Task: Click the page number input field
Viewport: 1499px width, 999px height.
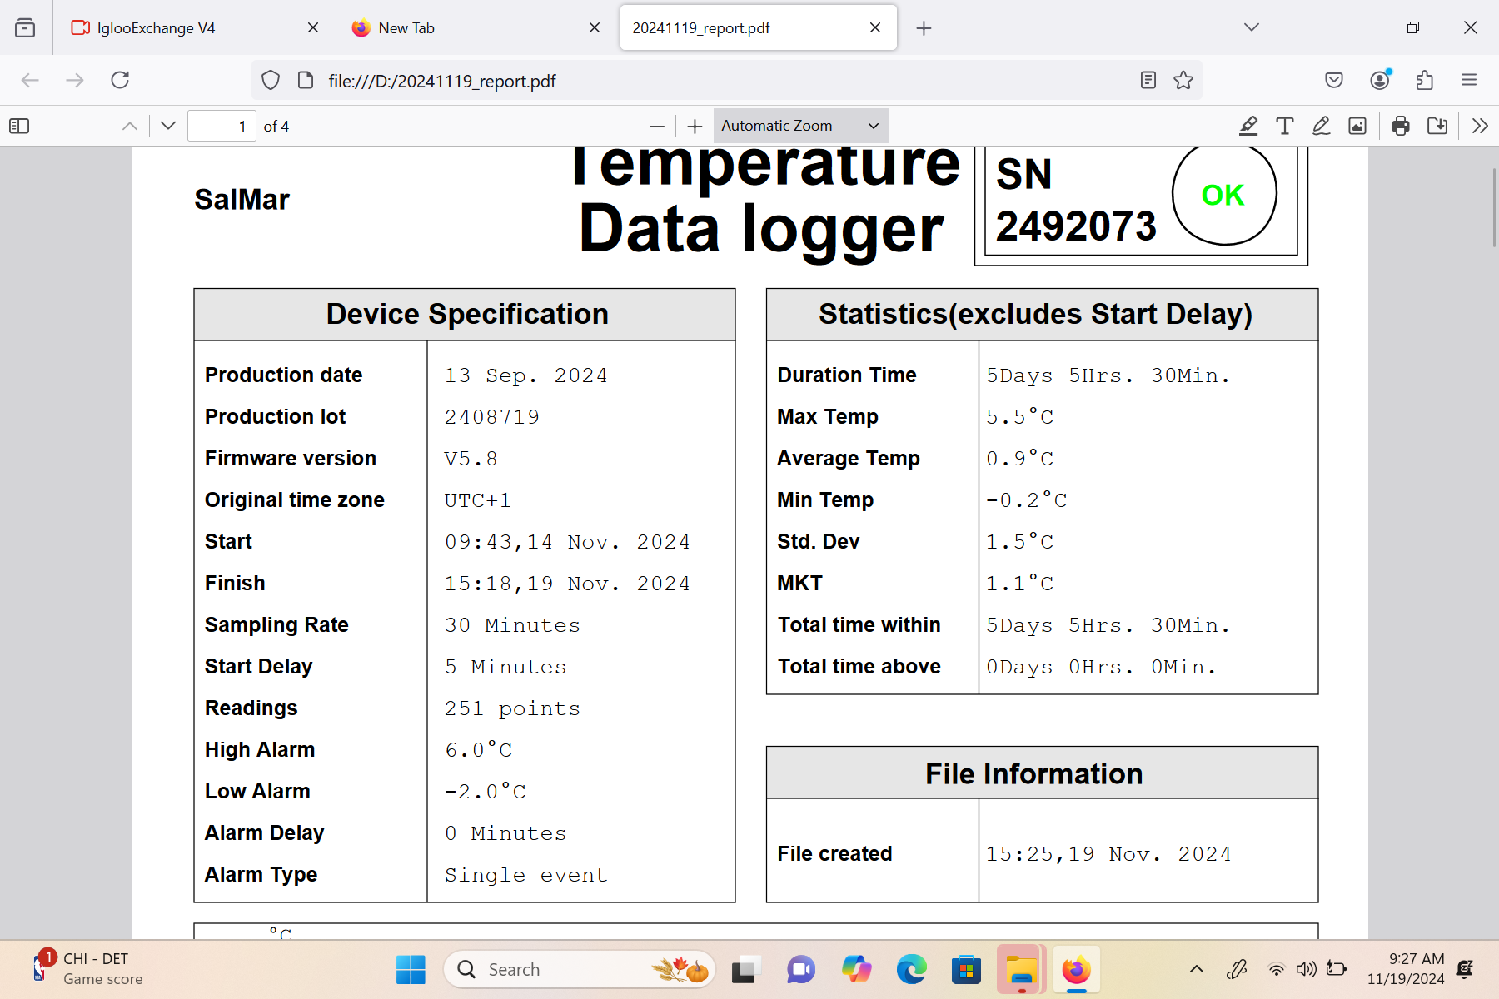Action: click(x=222, y=126)
